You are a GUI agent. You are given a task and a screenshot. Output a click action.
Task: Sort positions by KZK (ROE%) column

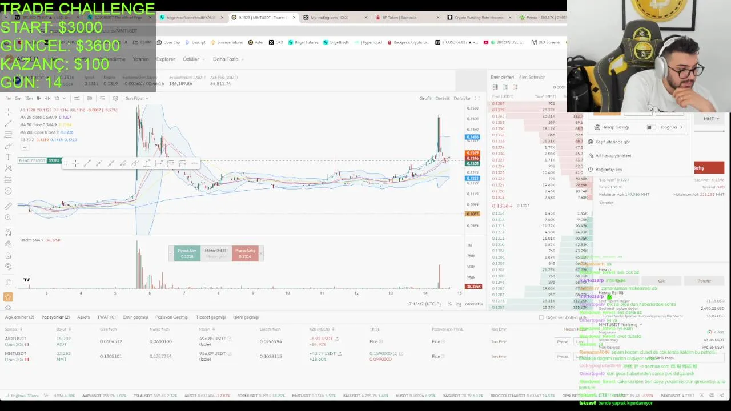322,329
